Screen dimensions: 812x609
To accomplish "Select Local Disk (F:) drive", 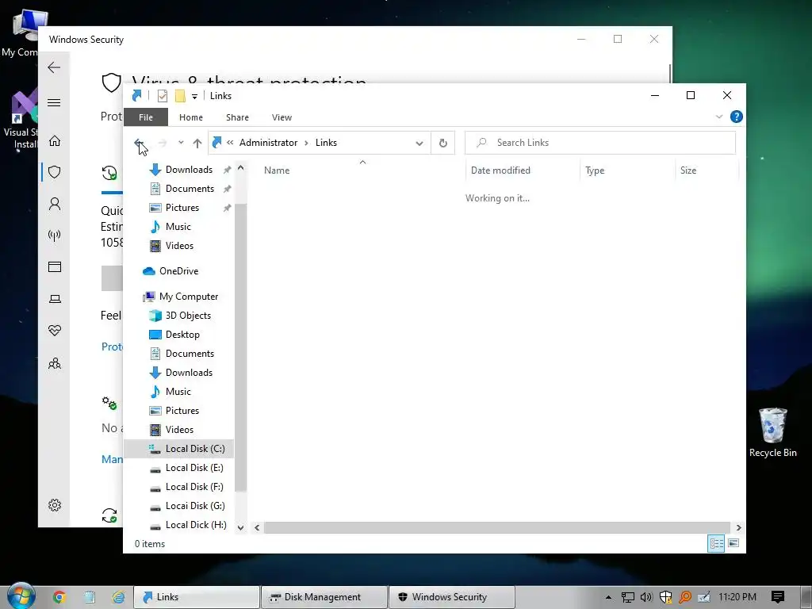I will coord(186,487).
